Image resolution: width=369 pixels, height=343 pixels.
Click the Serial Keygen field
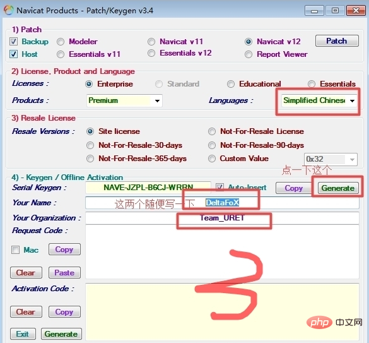pos(148,188)
